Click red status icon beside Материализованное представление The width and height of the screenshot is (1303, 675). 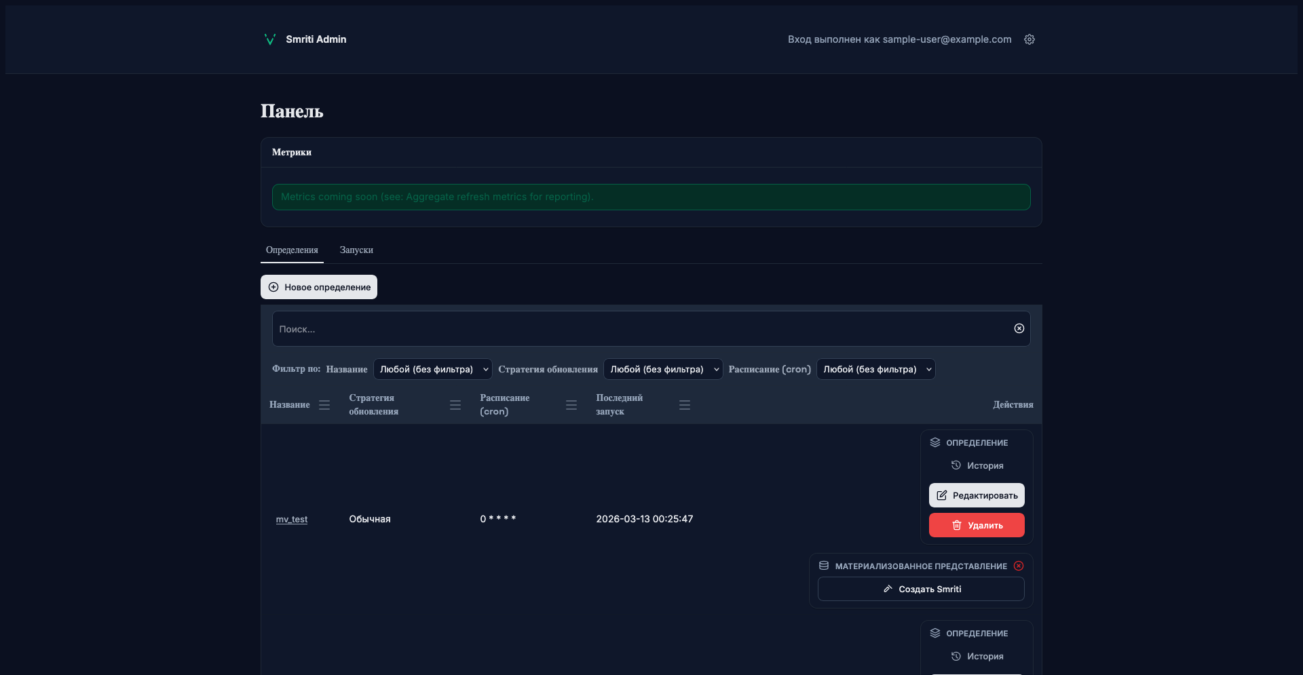click(x=1019, y=566)
